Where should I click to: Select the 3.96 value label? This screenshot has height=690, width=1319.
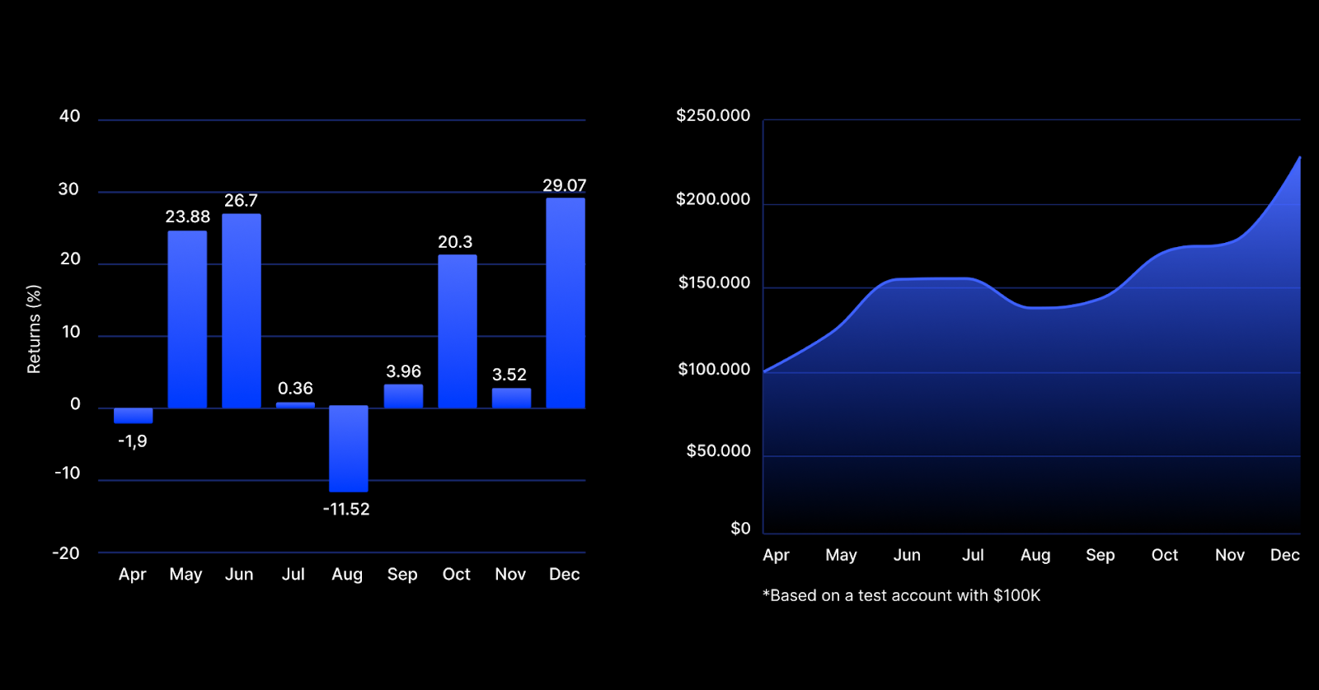click(403, 371)
